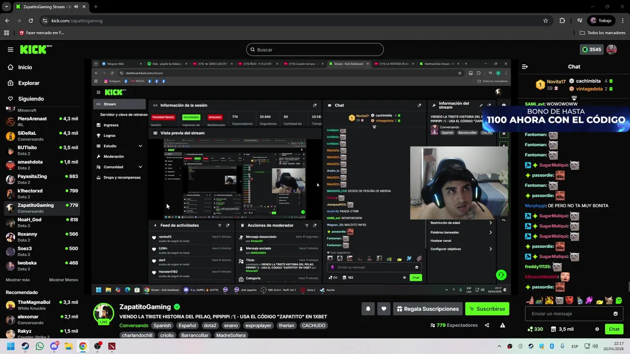Select the MadreSoltera stream tag

click(231, 335)
